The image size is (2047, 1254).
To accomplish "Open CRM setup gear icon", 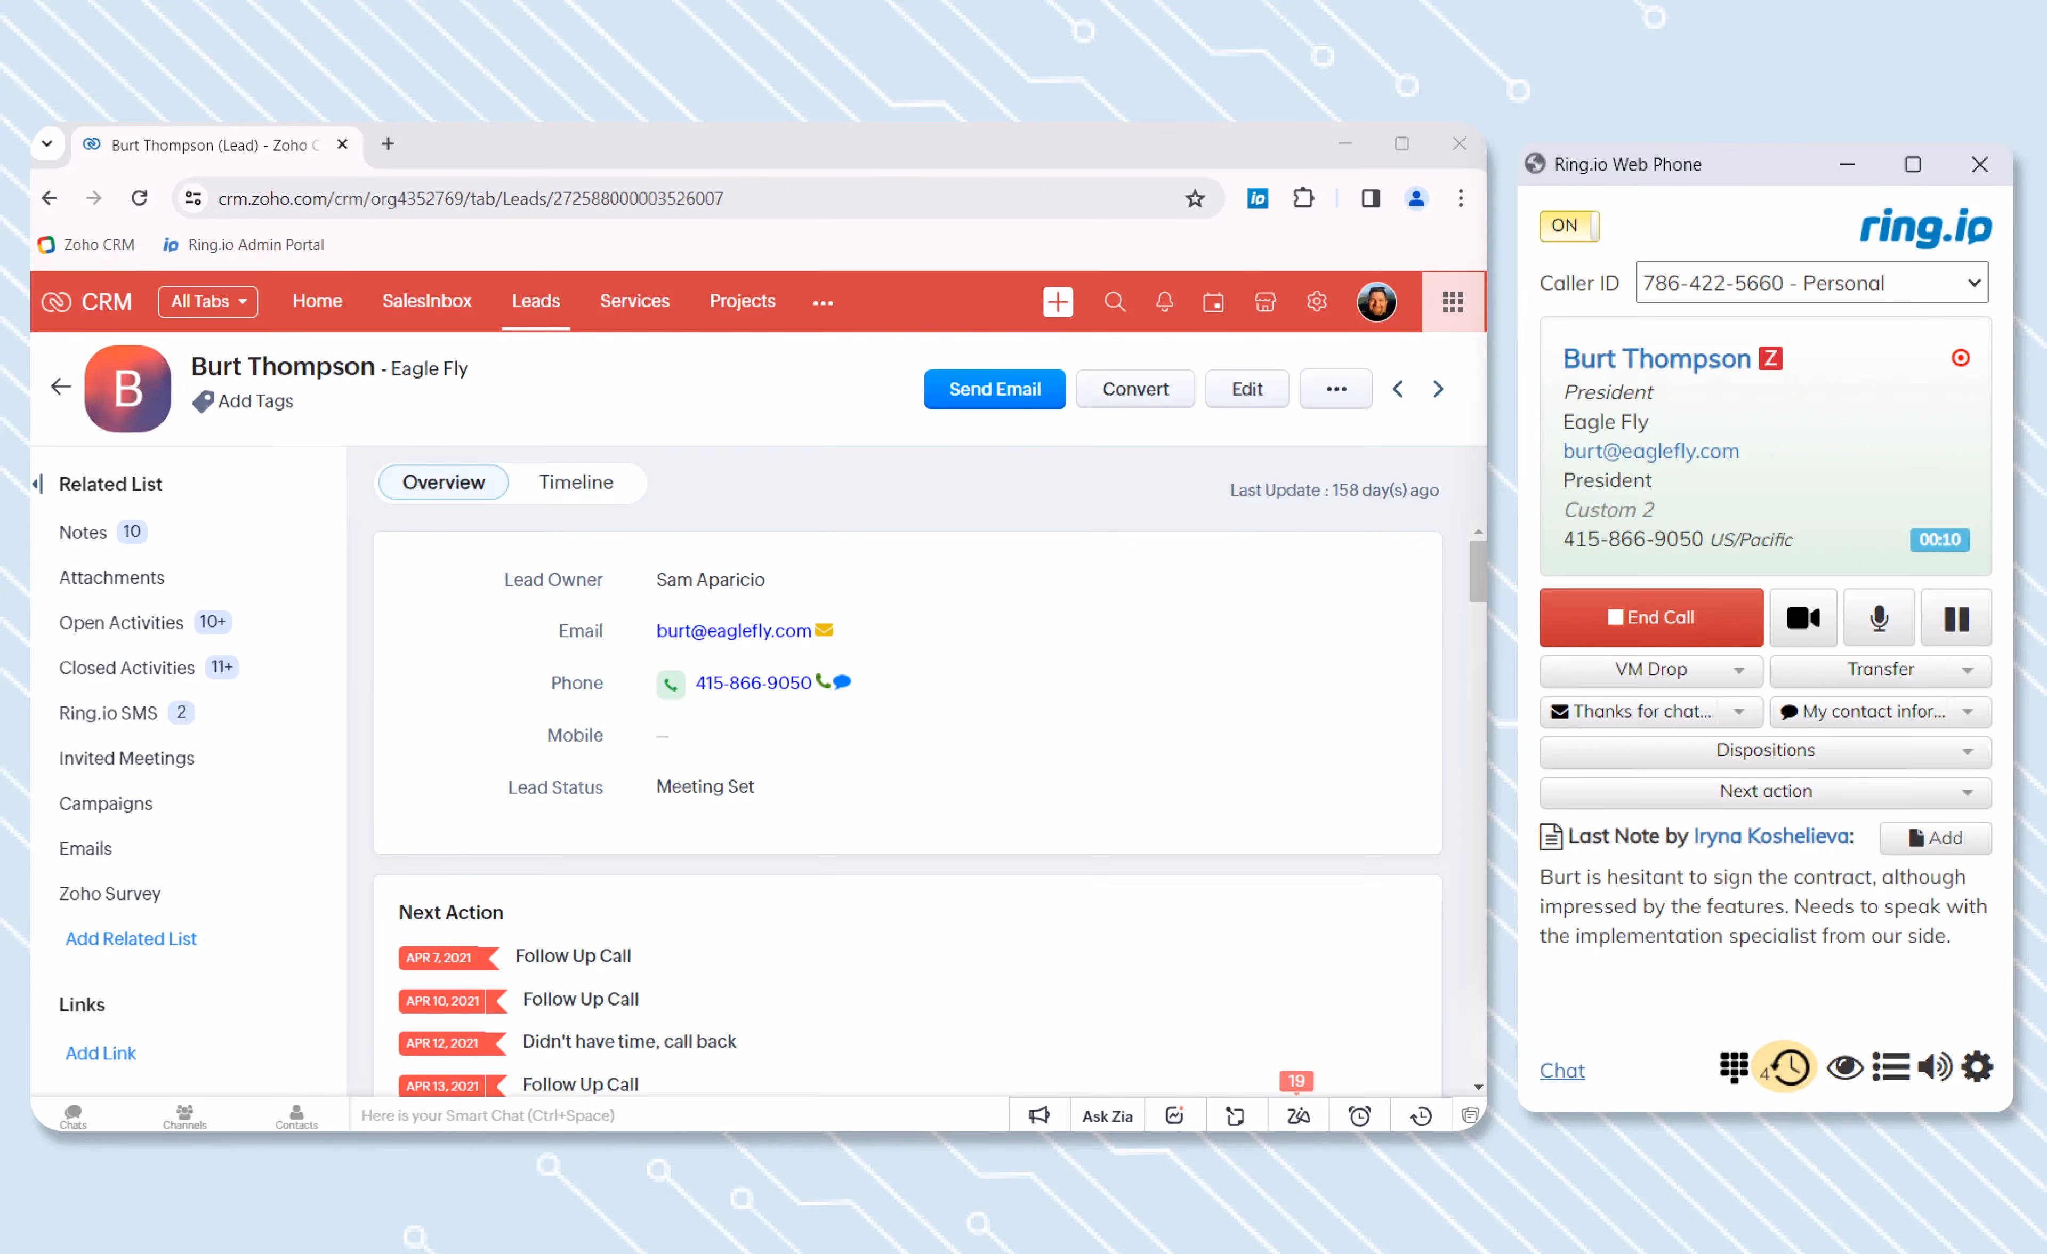I will (1317, 302).
